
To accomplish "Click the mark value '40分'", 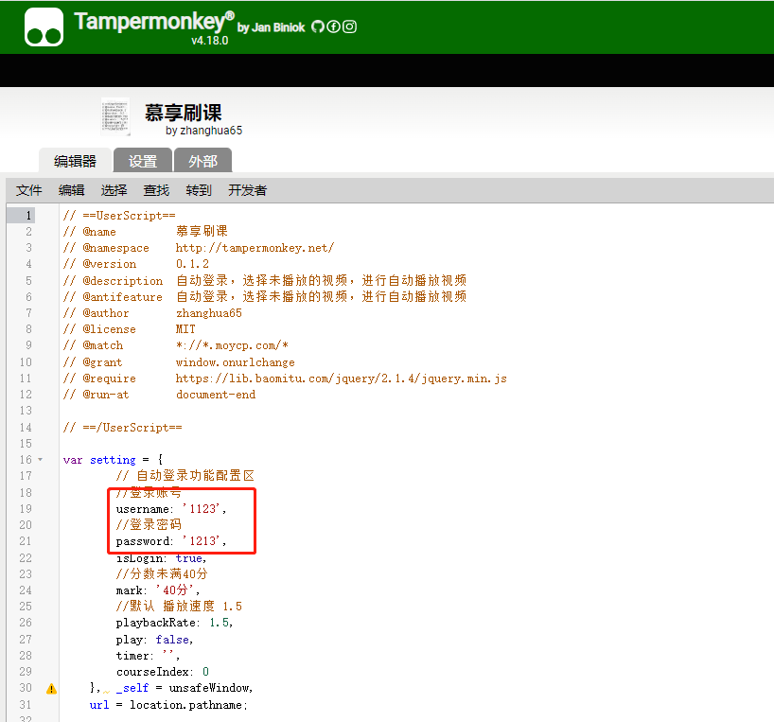I will point(176,590).
